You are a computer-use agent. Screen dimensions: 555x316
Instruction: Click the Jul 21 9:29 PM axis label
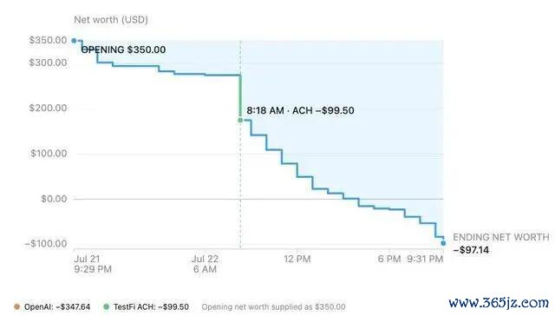click(93, 264)
